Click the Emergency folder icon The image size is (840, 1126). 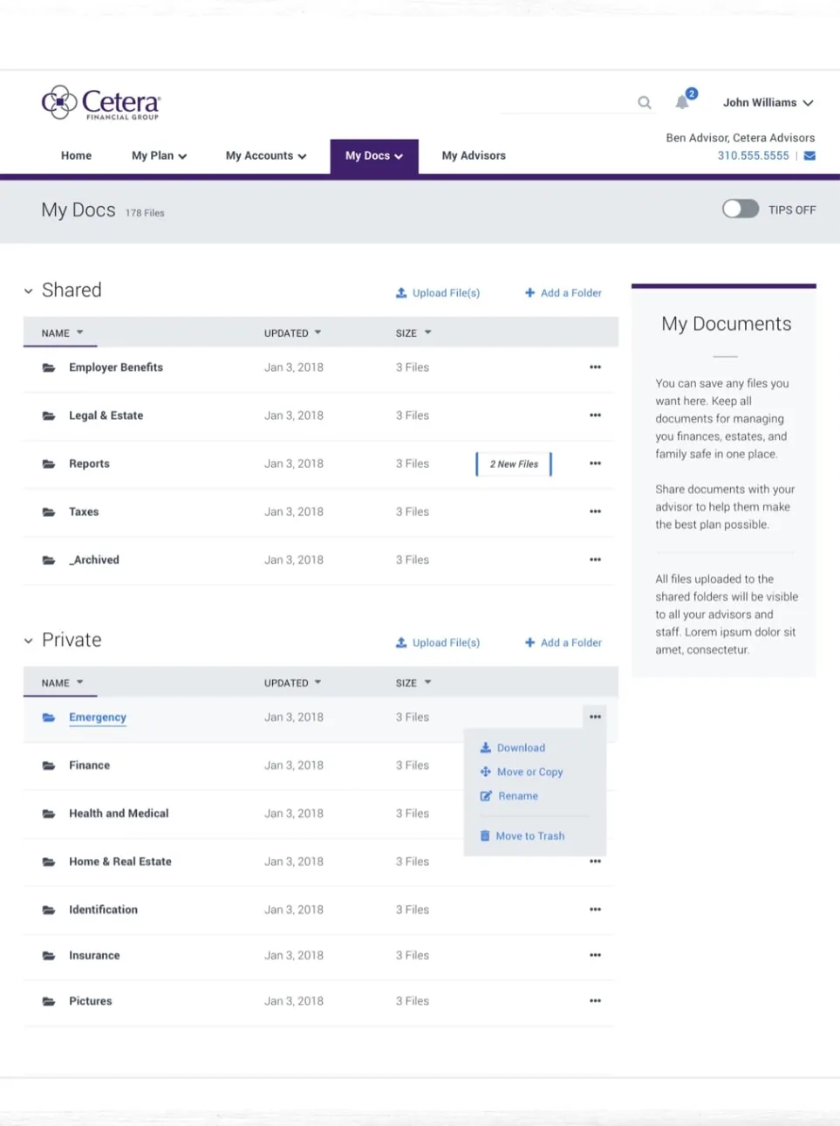click(x=49, y=717)
